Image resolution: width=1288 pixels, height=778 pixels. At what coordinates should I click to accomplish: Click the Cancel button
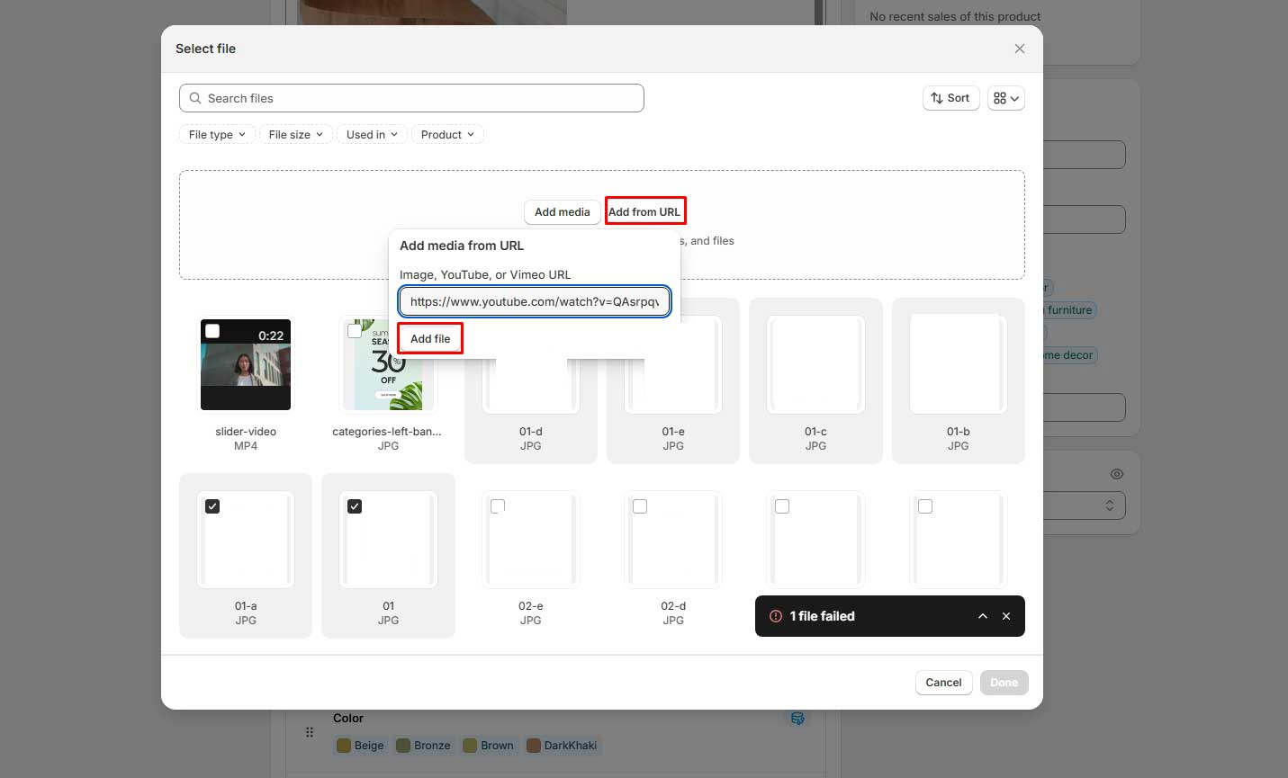coord(943,683)
